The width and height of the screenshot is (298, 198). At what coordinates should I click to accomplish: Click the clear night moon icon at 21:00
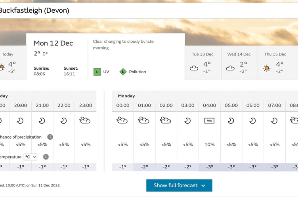(x=42, y=120)
